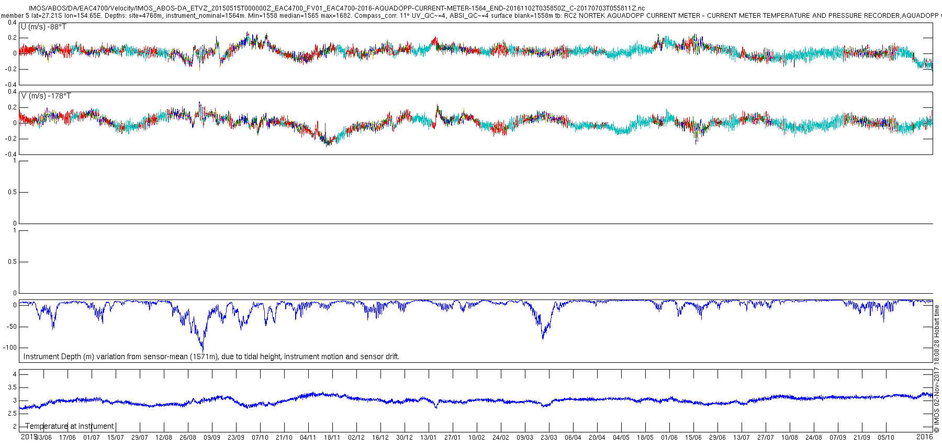
Task: Click the '15/07' date tick label
Action: 116,438
